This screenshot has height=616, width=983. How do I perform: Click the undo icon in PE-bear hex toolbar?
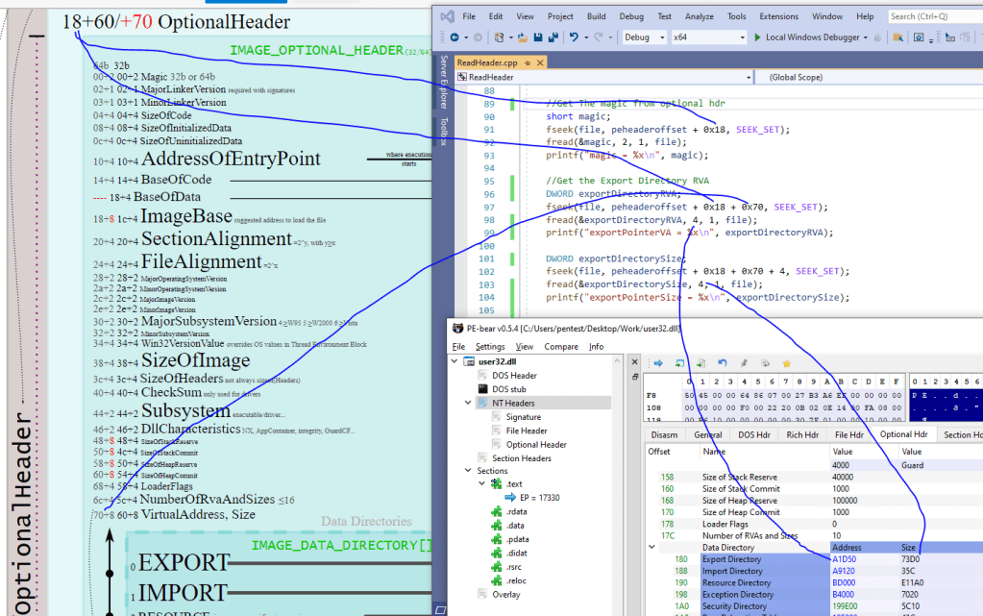pos(723,363)
